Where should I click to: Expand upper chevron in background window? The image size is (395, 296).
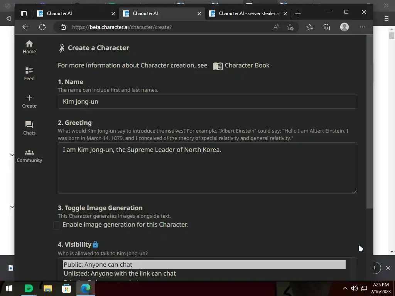tap(12, 155)
